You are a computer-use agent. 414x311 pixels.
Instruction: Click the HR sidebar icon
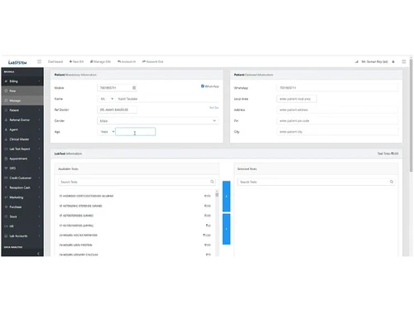6,226
